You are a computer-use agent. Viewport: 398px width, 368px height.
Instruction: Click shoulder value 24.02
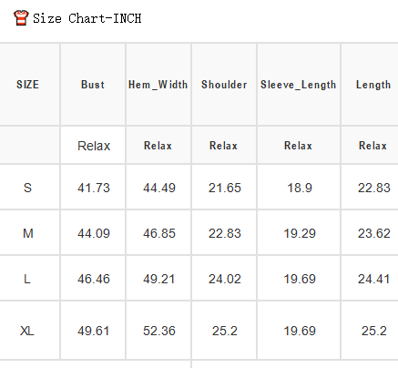225,279
